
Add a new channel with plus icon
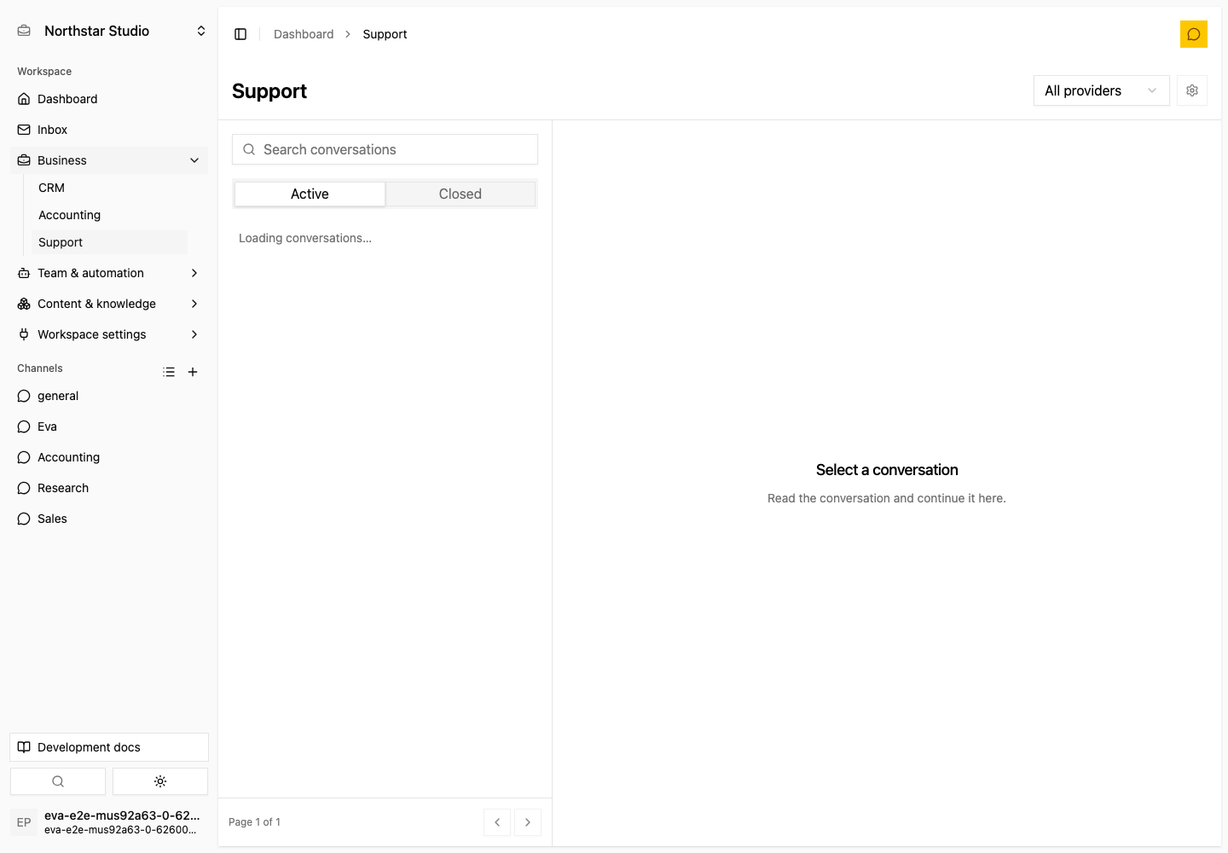coord(193,372)
